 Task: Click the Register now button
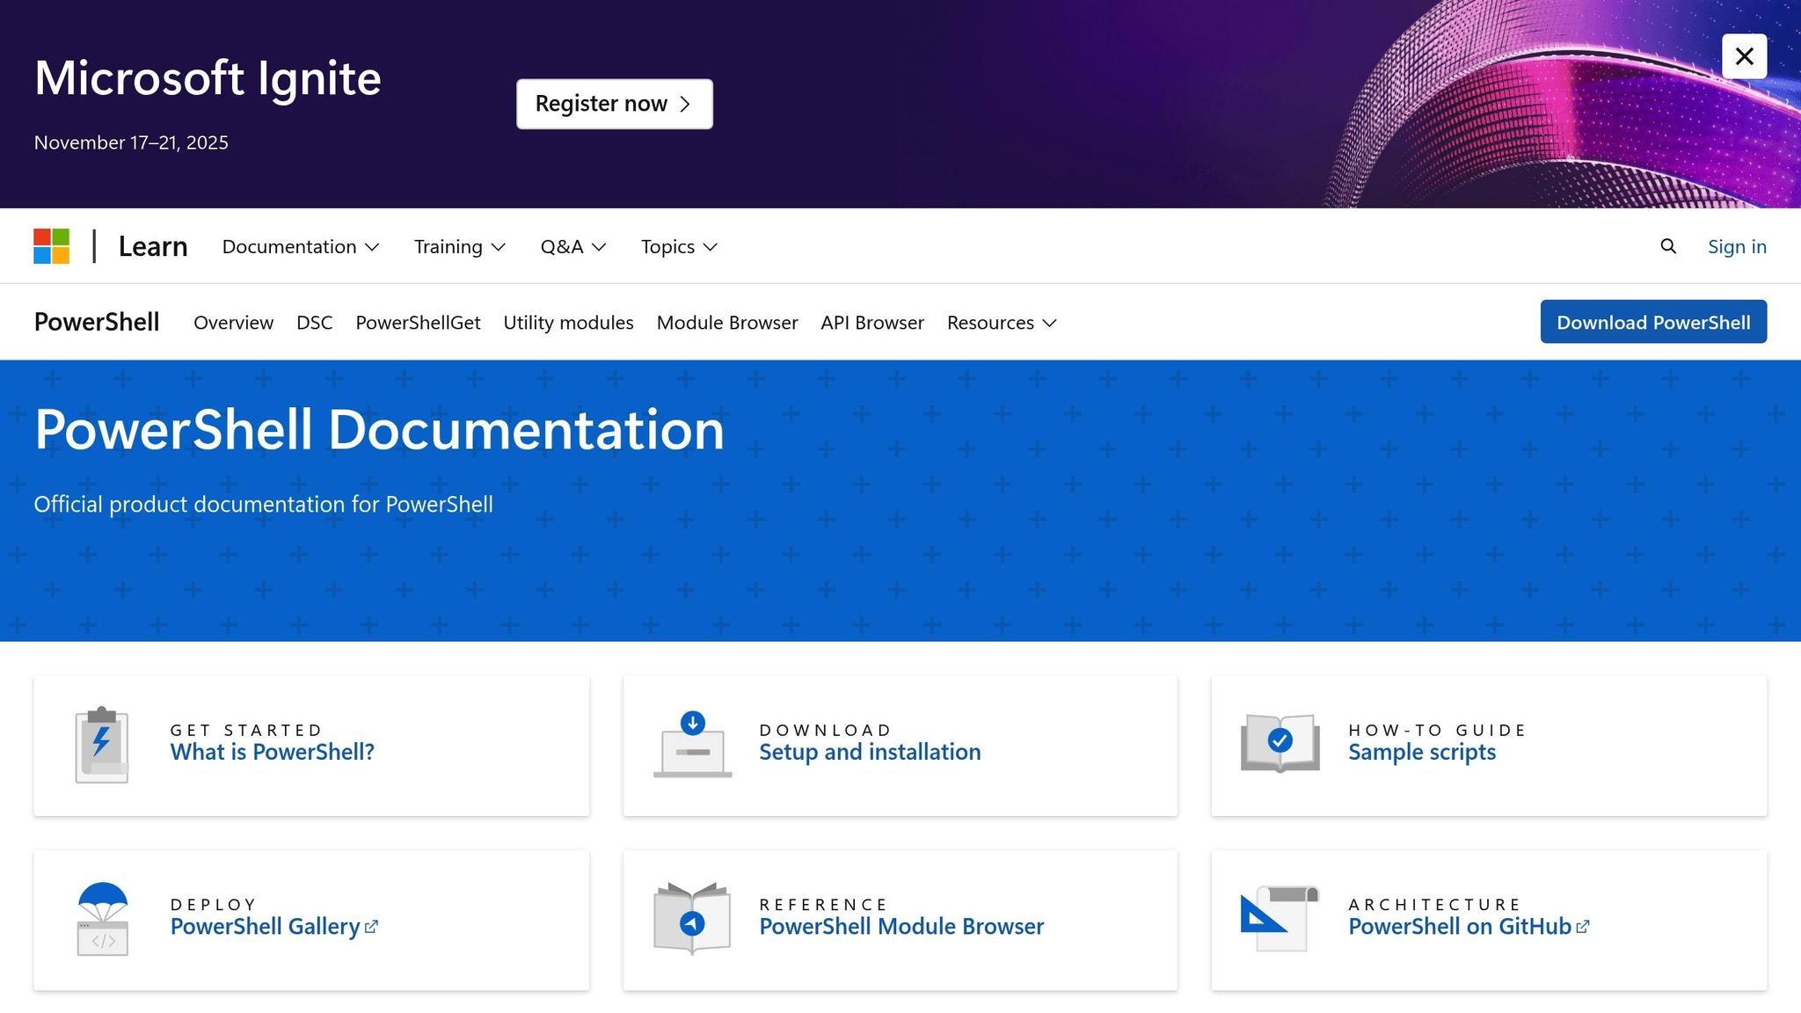pos(614,104)
